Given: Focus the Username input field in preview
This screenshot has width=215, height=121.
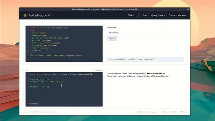Looking at the screenshot, I should tap(145, 32).
